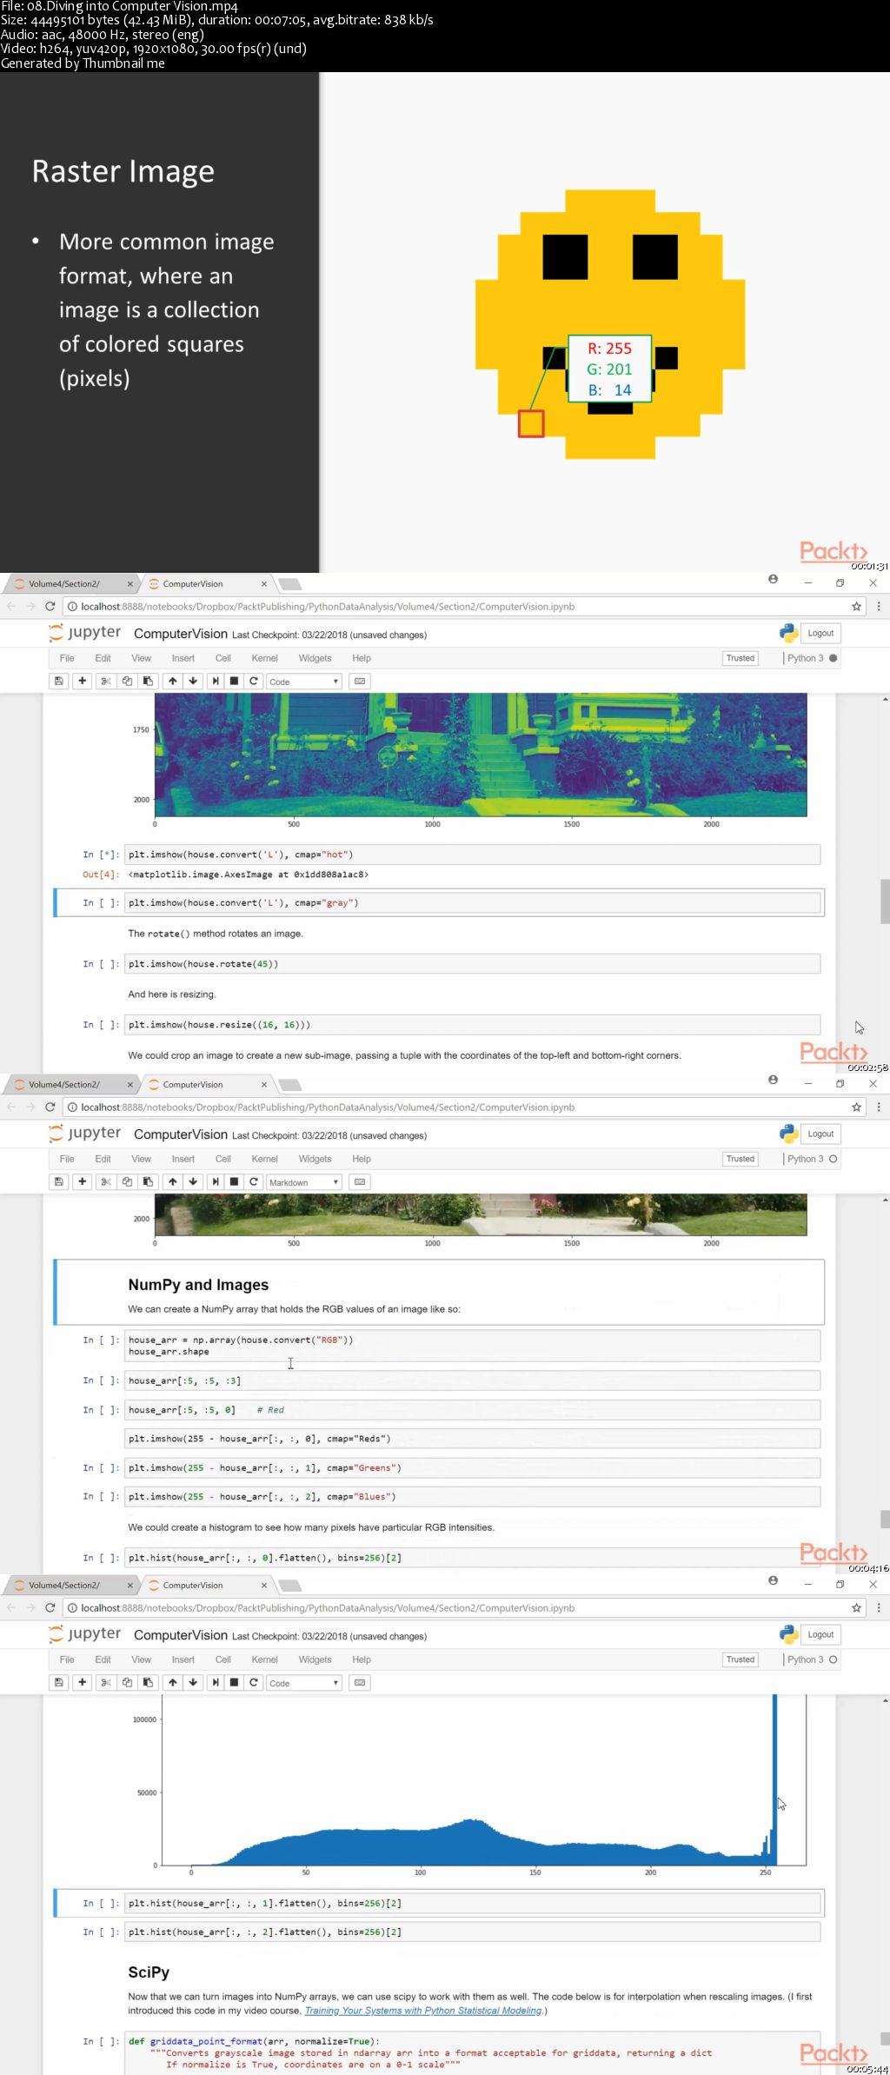Open Insert menu in the 00:04:16 frame
The image size is (890, 2075).
coord(183,1159)
